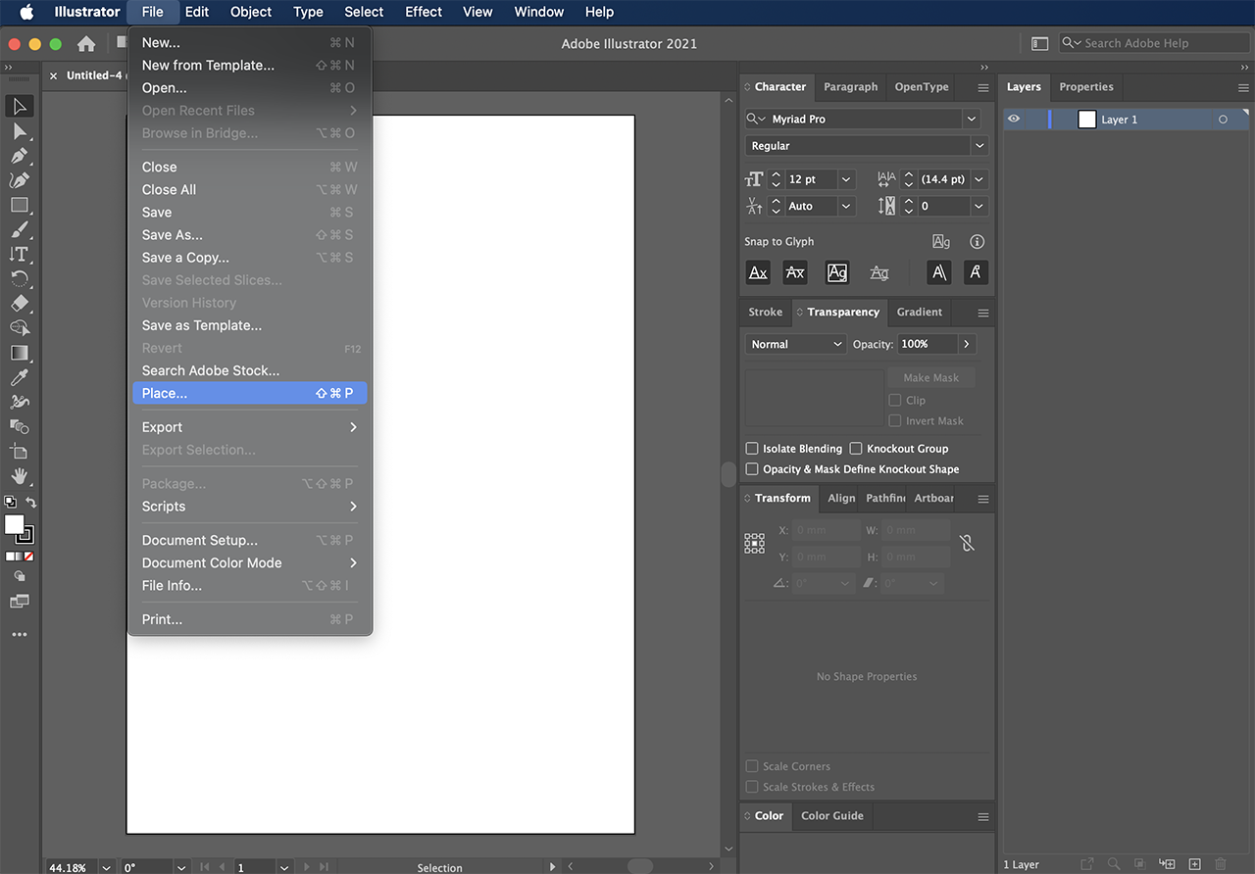Click the Arrange Documents icon

pos(1040,43)
